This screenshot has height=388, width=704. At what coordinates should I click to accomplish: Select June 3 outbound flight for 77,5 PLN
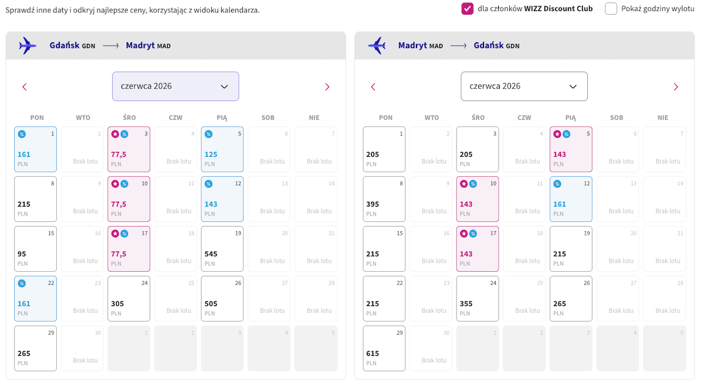(128, 149)
